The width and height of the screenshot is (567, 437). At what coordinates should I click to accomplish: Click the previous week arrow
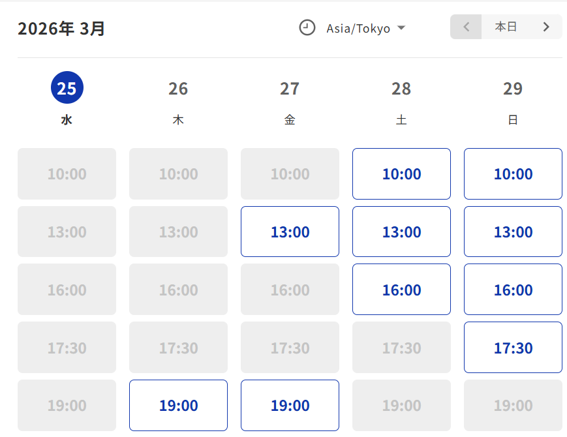[x=466, y=27]
